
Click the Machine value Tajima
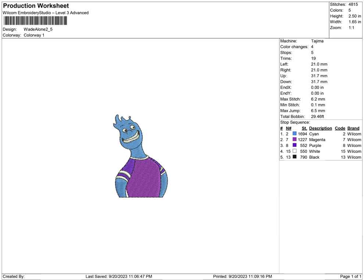[317, 41]
